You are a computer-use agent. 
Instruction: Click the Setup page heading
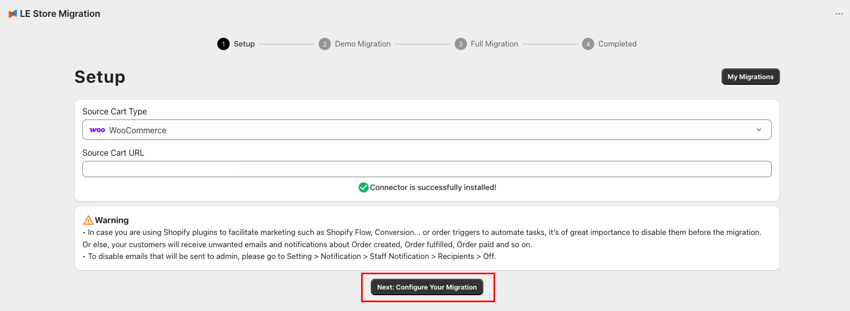(100, 77)
